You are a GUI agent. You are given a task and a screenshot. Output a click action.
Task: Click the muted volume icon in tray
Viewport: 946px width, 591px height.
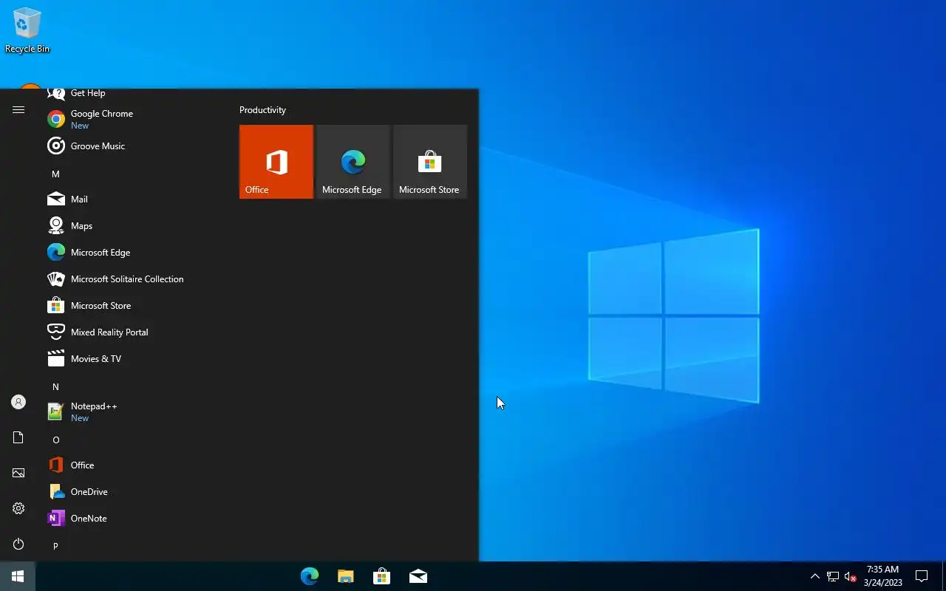point(851,576)
